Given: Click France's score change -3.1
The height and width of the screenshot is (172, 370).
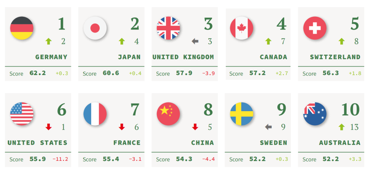Looking at the screenshot, I should [x=135, y=159].
